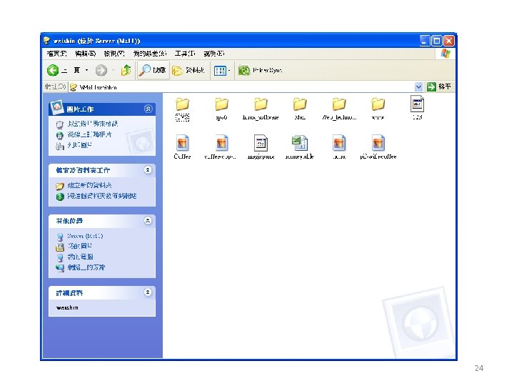Image resolution: width=514 pixels, height=386 pixels.
Task: Select the money Excel spreadsheet file
Action: click(300, 147)
